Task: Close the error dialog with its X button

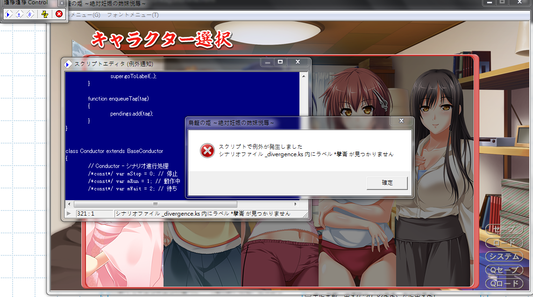Action: pos(401,122)
